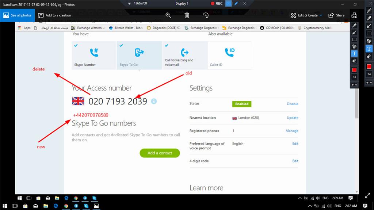Open the Exchange Western U bookmark
Viewport: 374px width, 210px height.
[88, 28]
